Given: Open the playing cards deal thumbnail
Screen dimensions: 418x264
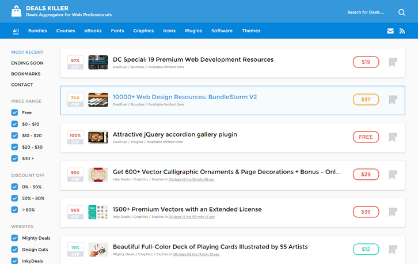Looking at the screenshot, I should tap(98, 250).
